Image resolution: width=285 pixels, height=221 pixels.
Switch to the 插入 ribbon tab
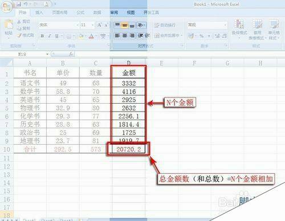coord(39,13)
